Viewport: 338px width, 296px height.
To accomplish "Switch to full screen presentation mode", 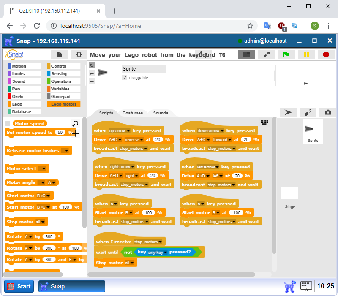I will point(267,54).
